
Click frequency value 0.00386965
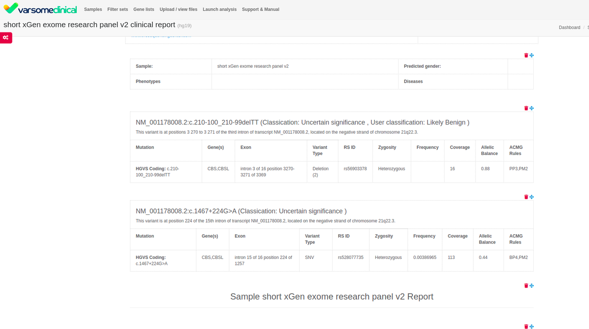coord(425,258)
